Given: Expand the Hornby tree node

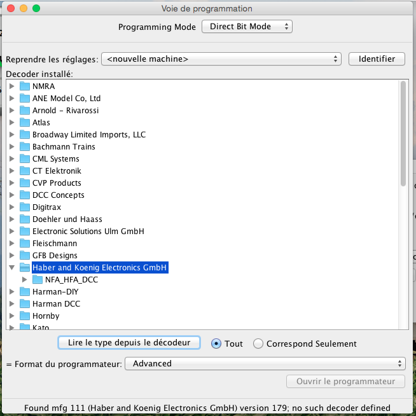Looking at the screenshot, I should (x=11, y=315).
